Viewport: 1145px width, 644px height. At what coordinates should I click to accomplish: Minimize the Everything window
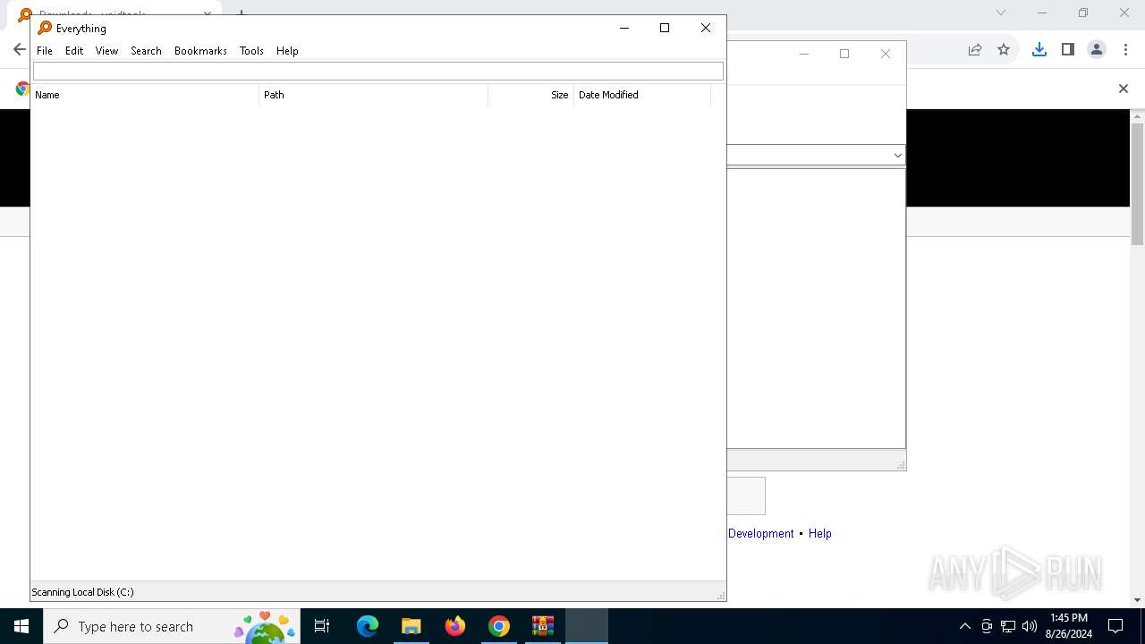pos(624,28)
